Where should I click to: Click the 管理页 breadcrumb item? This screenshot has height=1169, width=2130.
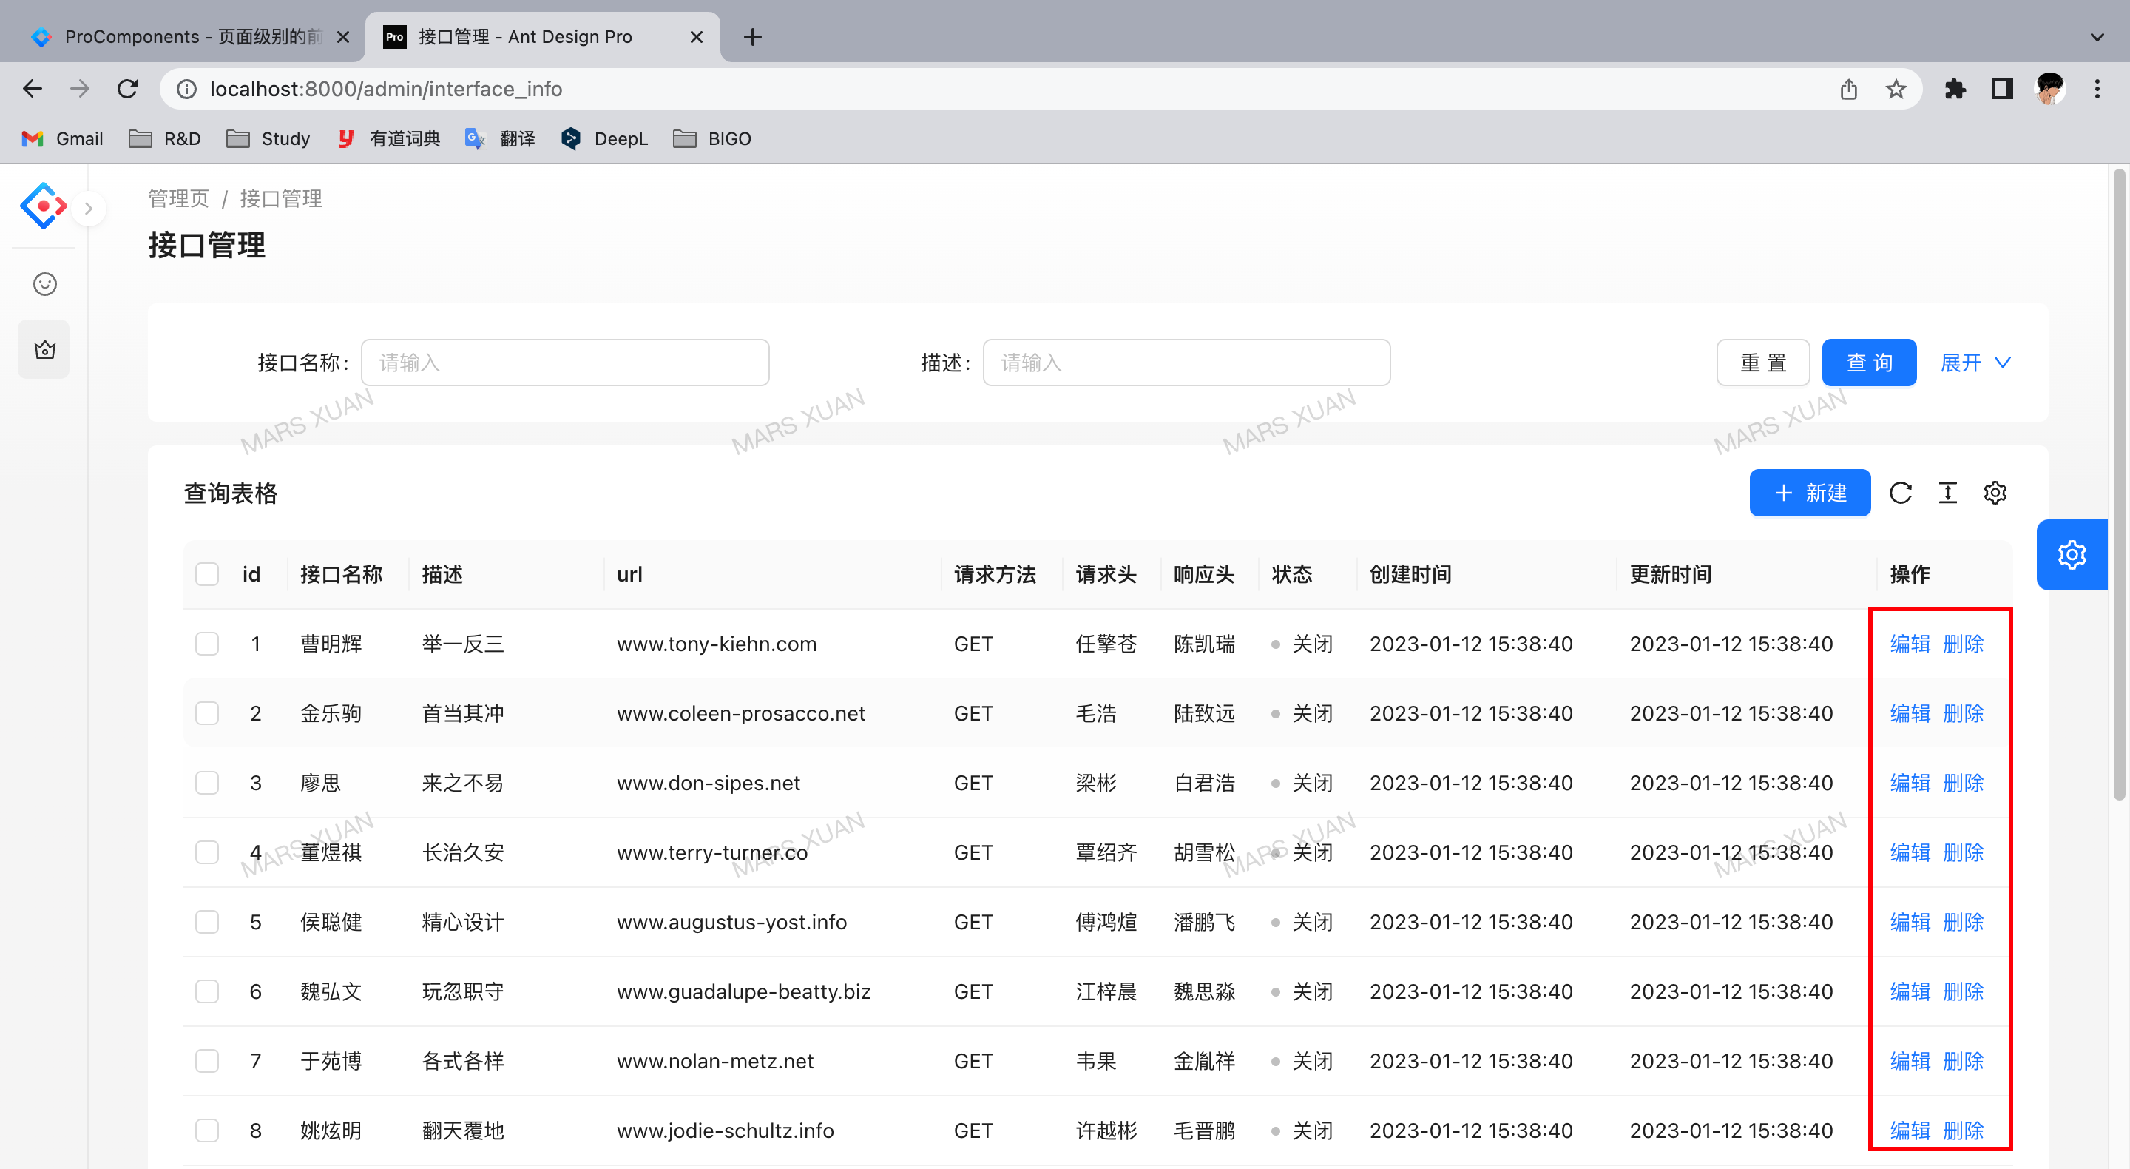click(x=178, y=198)
